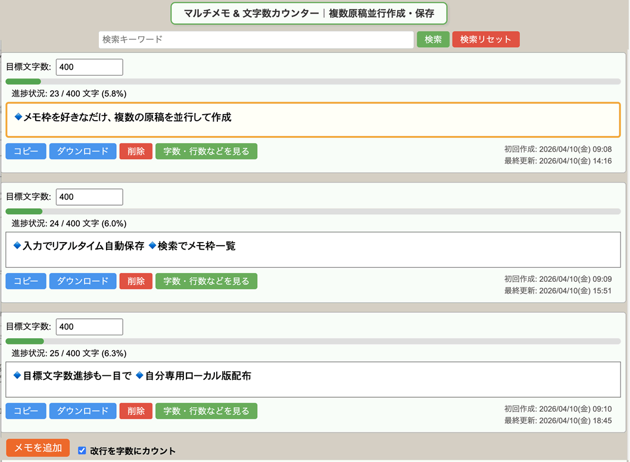Toggle the 改行を字数にカウント checkbox

(x=82, y=450)
